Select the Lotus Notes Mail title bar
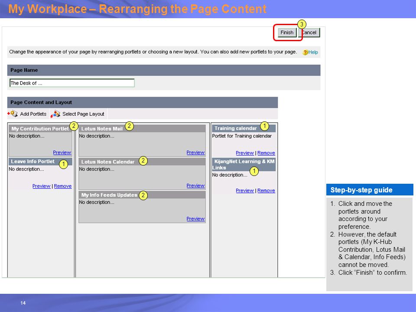The width and height of the screenshot is (416, 312). tap(142, 129)
